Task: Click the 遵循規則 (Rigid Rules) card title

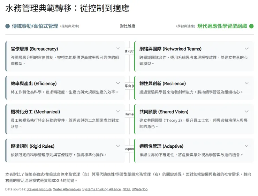Action: [x=32, y=146]
